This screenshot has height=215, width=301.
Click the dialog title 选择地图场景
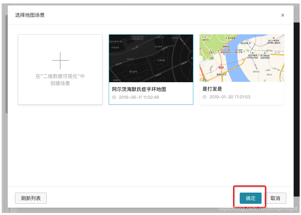point(30,15)
